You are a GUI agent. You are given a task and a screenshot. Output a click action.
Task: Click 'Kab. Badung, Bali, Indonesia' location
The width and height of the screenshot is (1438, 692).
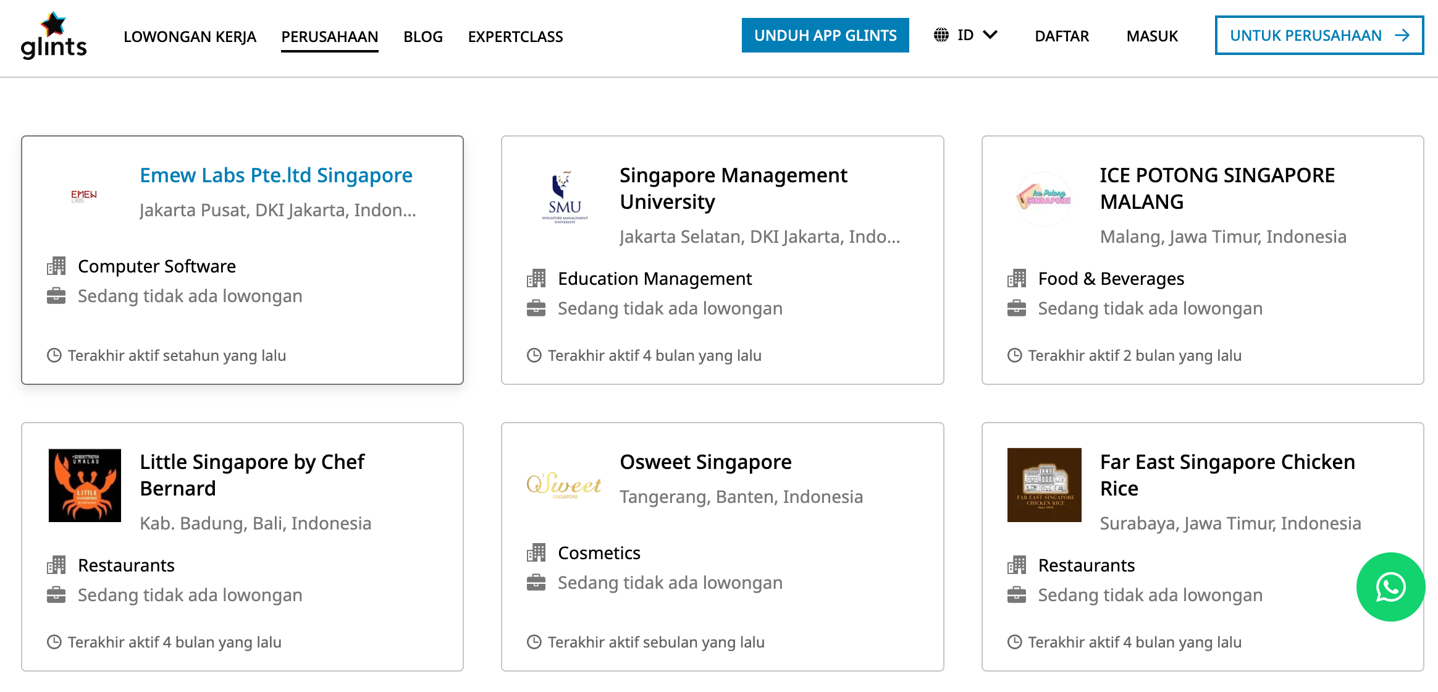click(x=256, y=523)
